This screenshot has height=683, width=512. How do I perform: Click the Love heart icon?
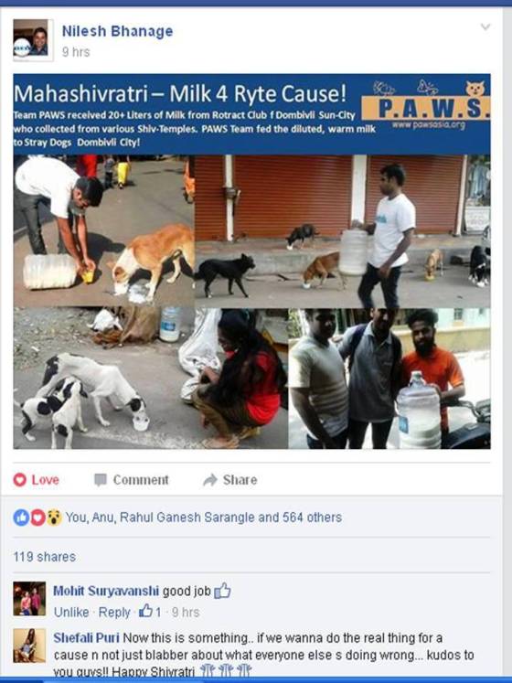coord(19,480)
